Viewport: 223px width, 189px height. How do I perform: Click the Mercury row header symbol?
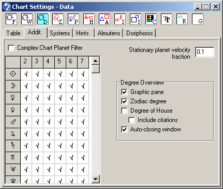click(13, 98)
